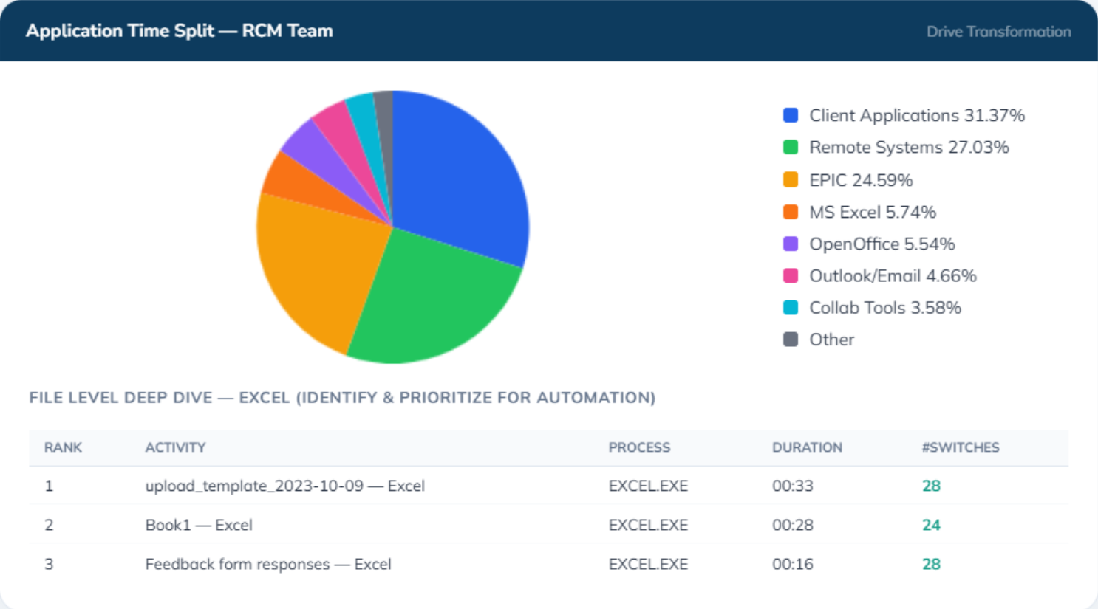Screen dimensions: 1098x609
Task: Click the 24 switches value for Book1
Action: click(x=931, y=525)
